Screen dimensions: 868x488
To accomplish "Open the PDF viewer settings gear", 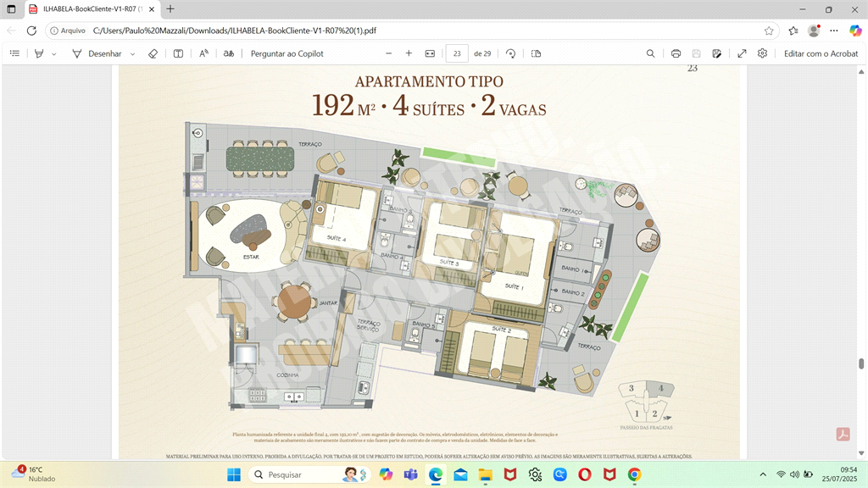I will [x=761, y=53].
